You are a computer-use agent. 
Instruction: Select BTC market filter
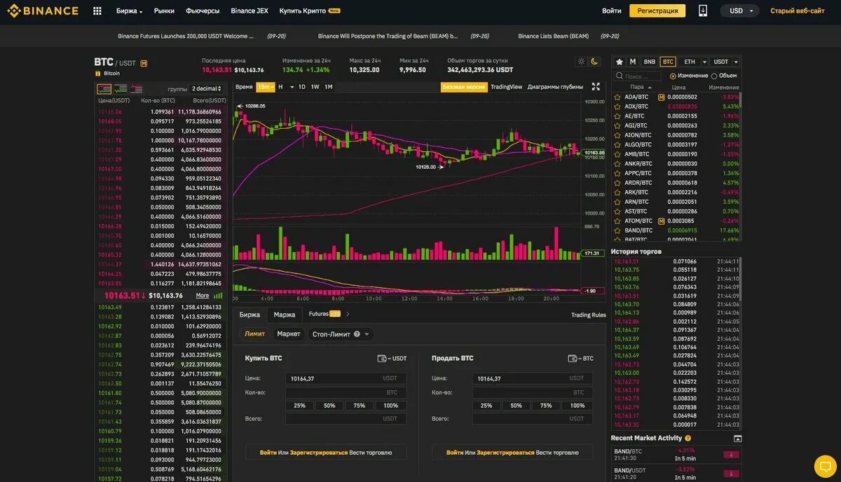668,62
